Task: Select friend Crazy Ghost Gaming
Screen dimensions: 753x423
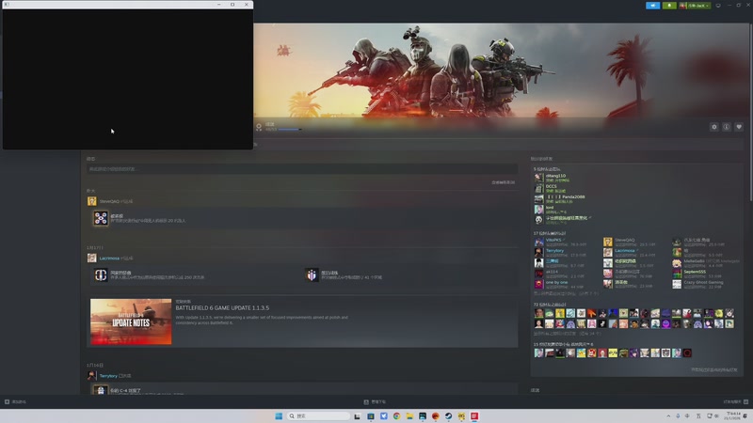Action: click(703, 282)
